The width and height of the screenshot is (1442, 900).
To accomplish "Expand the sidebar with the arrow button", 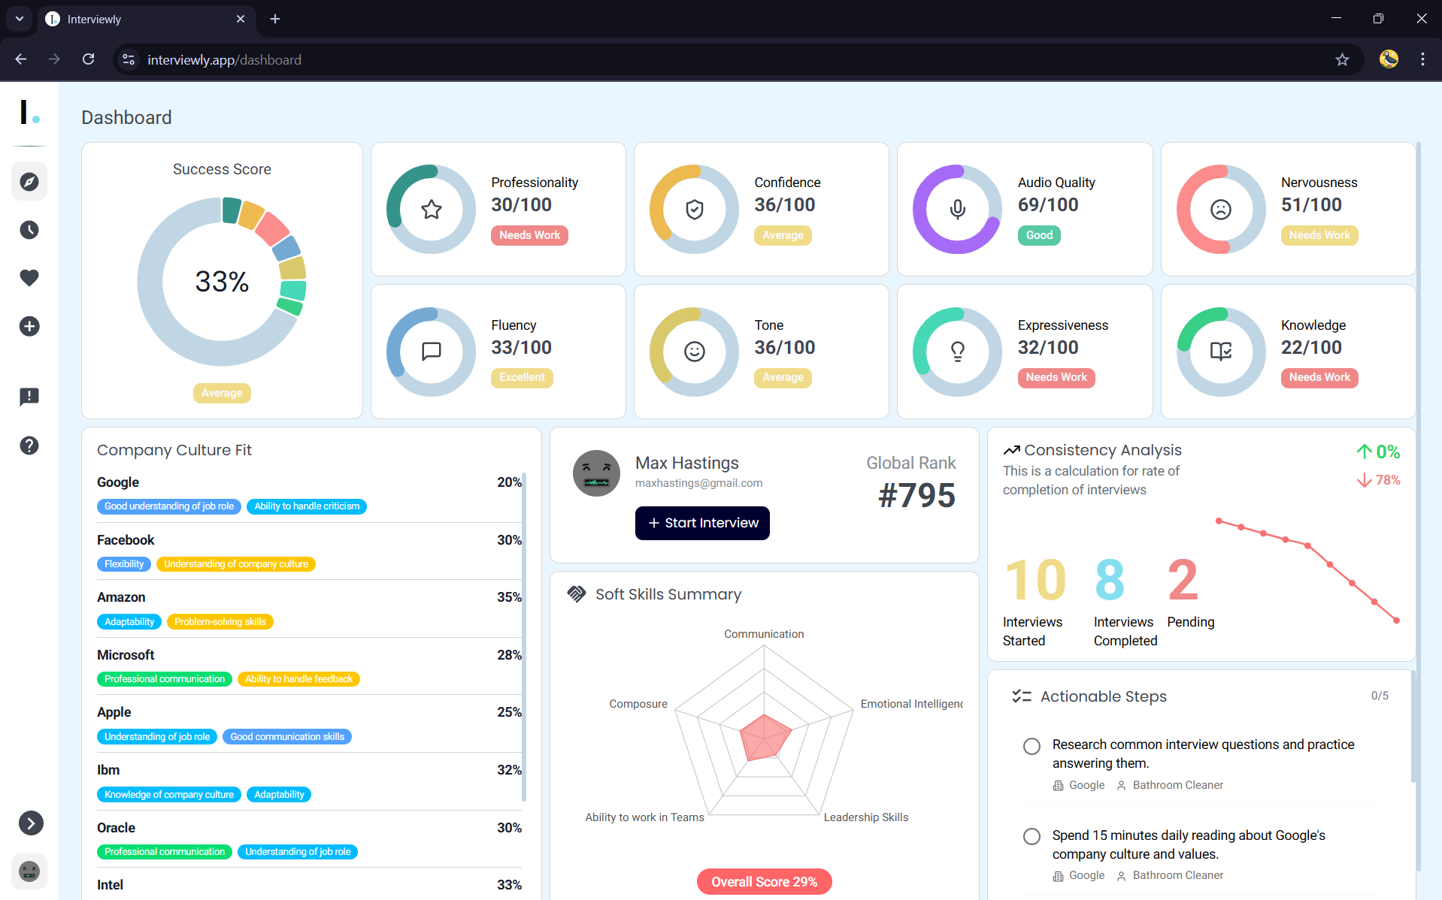I will pyautogui.click(x=31, y=823).
